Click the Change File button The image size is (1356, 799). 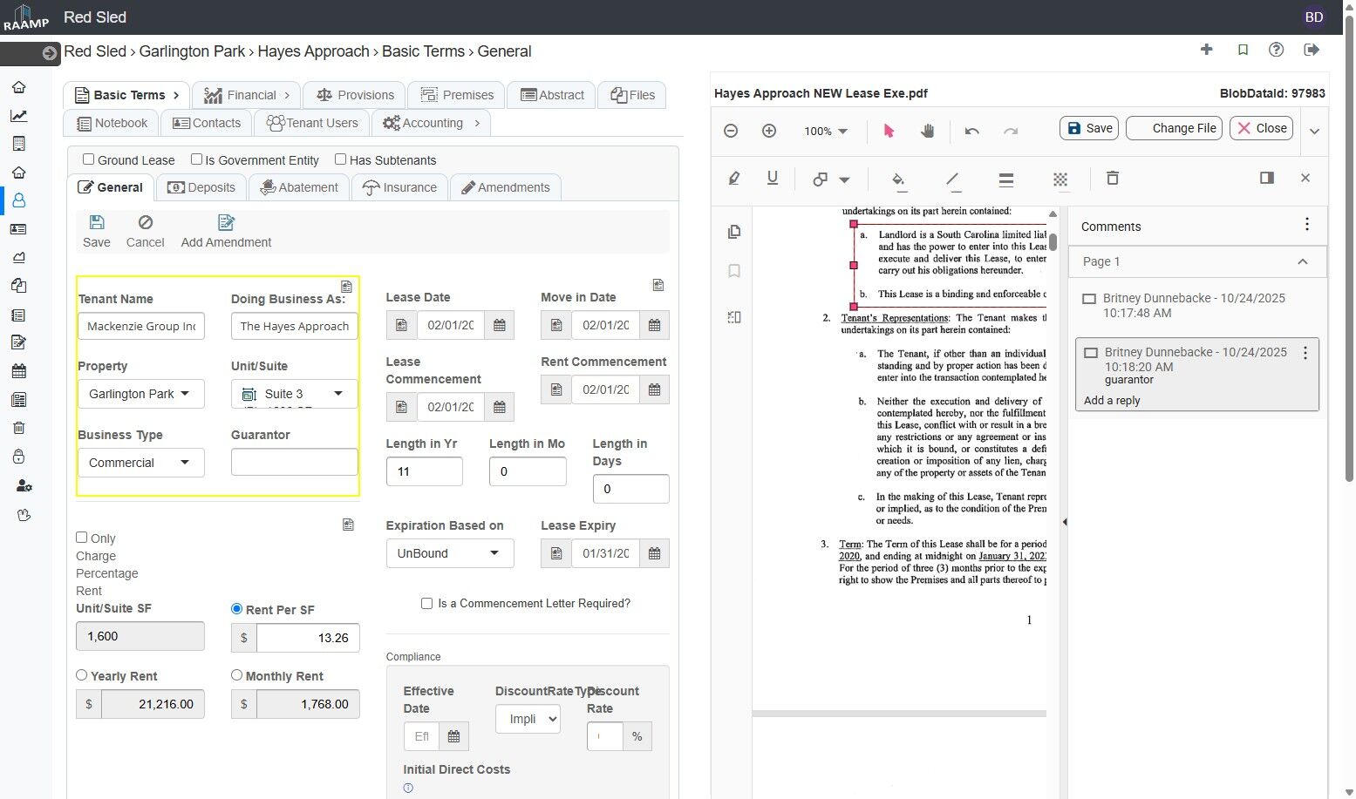click(x=1174, y=128)
